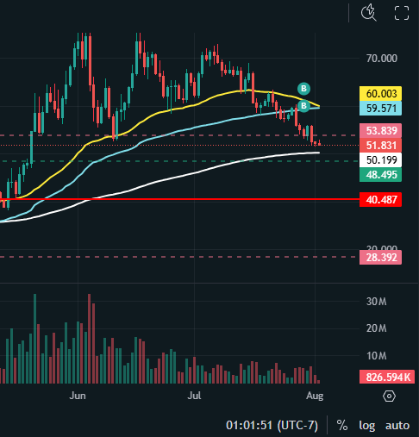Click the pink 53.839 price label
Viewport: 419px width, 437px height.
click(380, 131)
